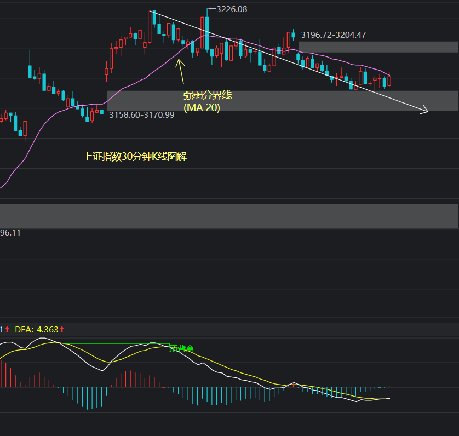
Task: Click the 强弱分界线 annotation text
Action: tap(208, 95)
